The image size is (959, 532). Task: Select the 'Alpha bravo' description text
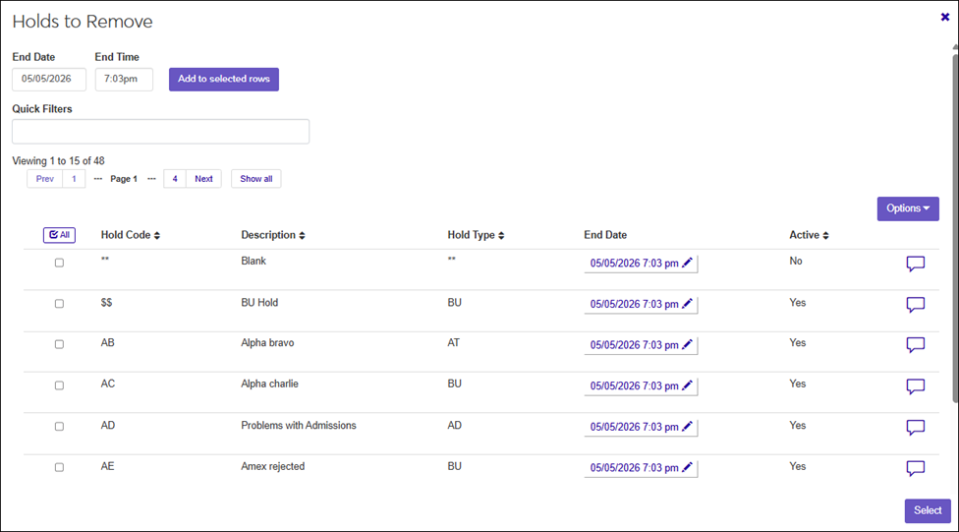[267, 343]
